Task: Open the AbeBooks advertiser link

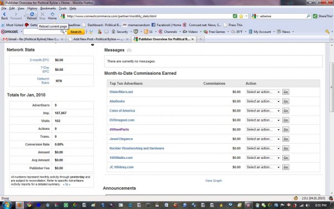Action: 117,101
